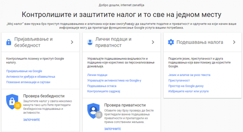
Task: Open Избришите налог или услуге link
Action: point(188,91)
